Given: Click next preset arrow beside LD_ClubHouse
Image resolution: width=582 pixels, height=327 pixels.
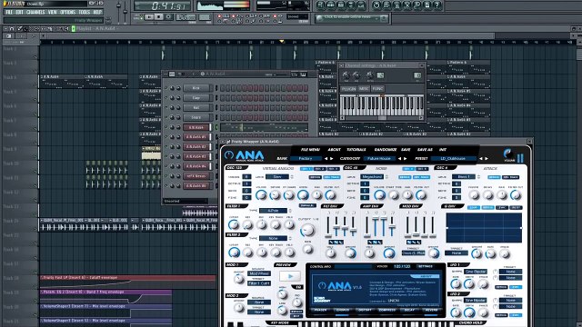Looking at the screenshot, I should 487,159.
